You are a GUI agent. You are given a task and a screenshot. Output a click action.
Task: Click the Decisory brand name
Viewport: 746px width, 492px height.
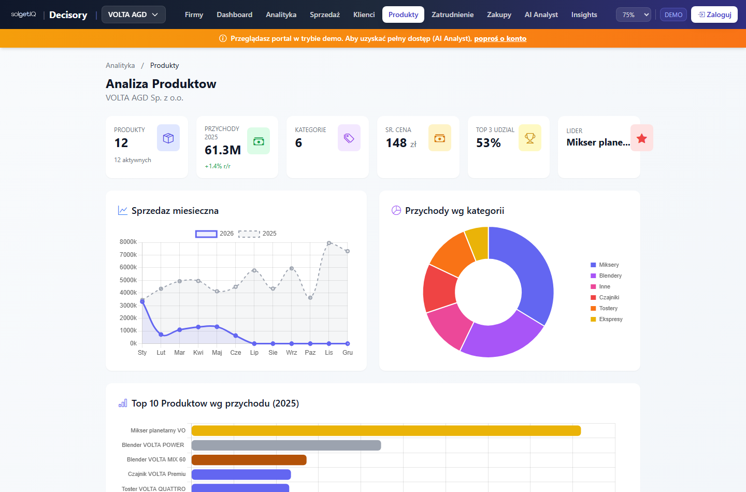click(x=68, y=15)
